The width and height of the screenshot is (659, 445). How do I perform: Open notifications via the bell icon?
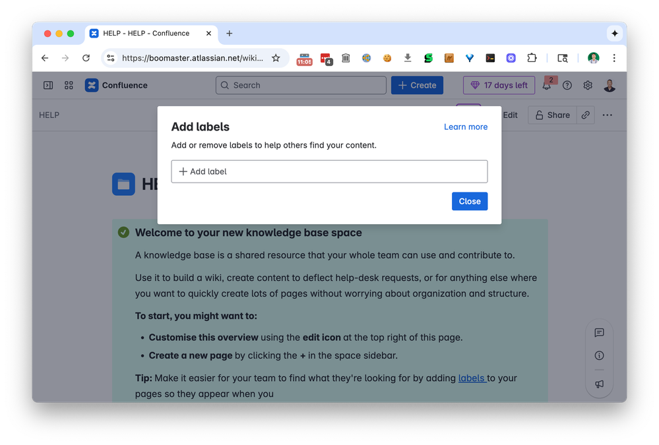547,85
